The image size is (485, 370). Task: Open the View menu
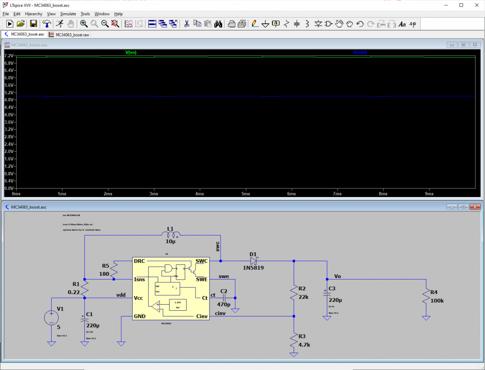[x=51, y=14]
